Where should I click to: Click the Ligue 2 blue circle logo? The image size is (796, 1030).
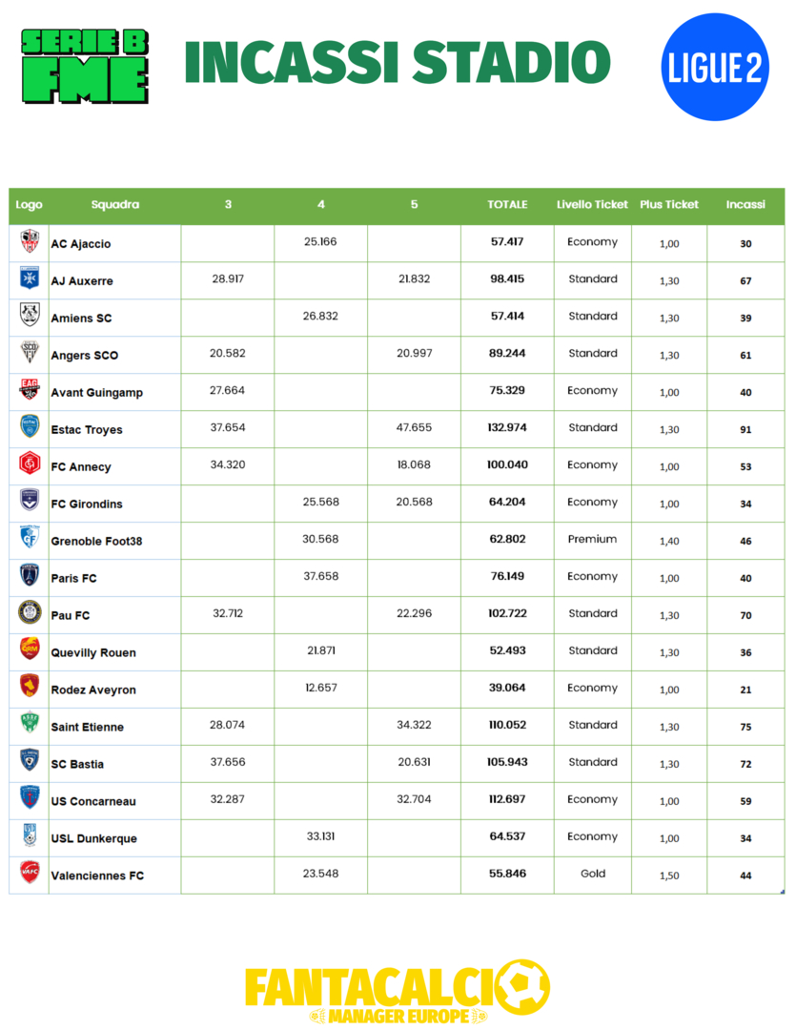(x=715, y=67)
